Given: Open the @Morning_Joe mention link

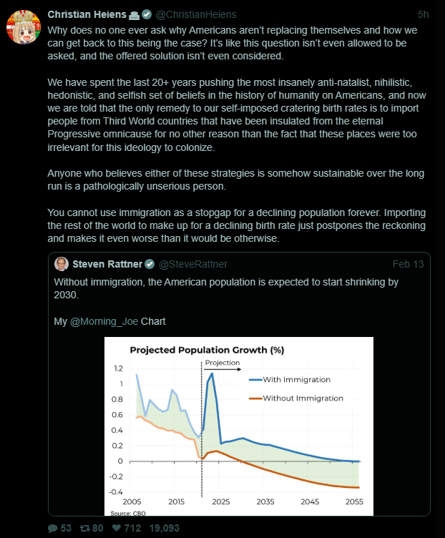Looking at the screenshot, I should (x=104, y=321).
